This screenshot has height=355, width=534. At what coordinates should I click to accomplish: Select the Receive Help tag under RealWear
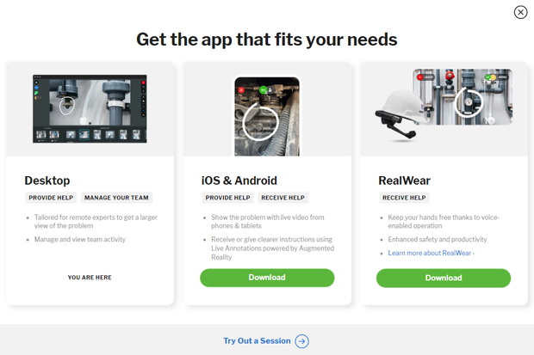click(x=404, y=198)
